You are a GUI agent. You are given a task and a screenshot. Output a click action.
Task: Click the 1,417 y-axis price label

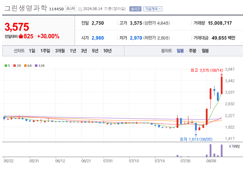coord(230,139)
